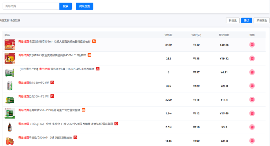Sort results by 售价
Screen dimensions: 270x146
[x=247, y=20]
